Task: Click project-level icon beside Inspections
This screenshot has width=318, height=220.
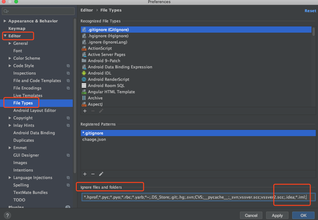Action: 68,73
